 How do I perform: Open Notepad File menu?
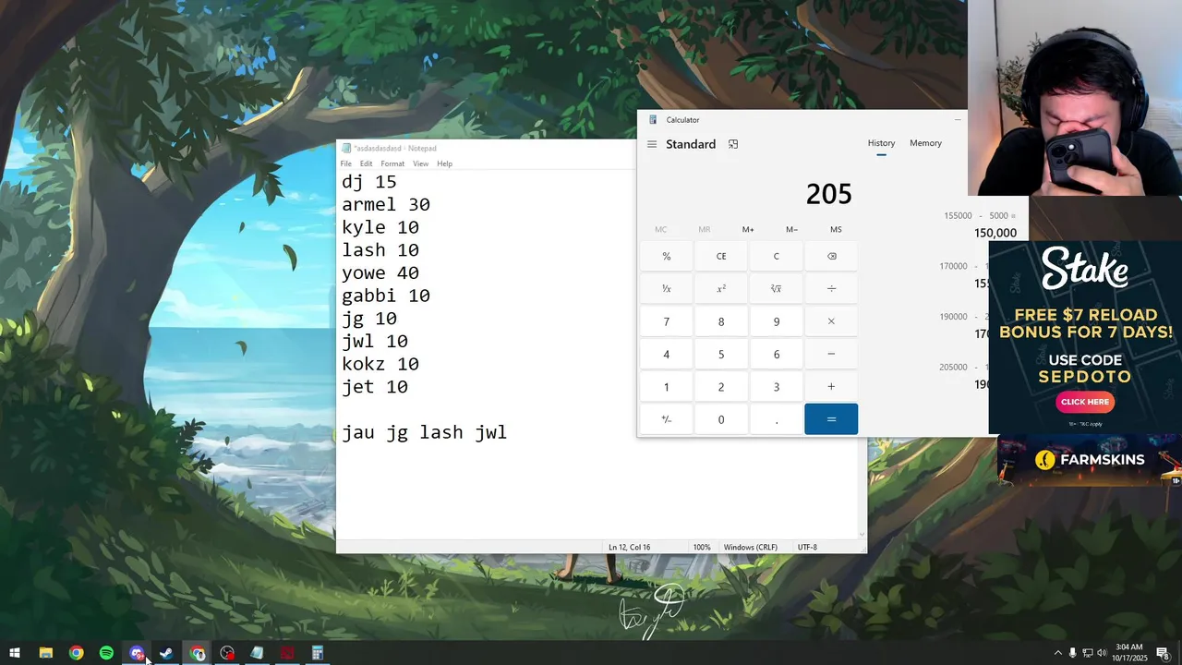[346, 163]
